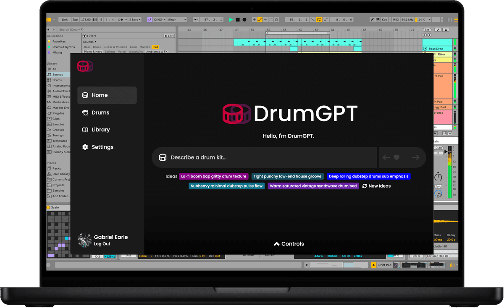Click the 44.1 kHz sample rate indicator
The width and height of the screenshot is (504, 308).
click(407, 20)
